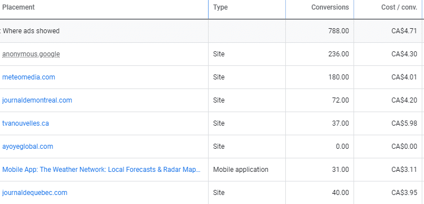Sort by the Conversions column header
The image size is (424, 204).
point(330,7)
